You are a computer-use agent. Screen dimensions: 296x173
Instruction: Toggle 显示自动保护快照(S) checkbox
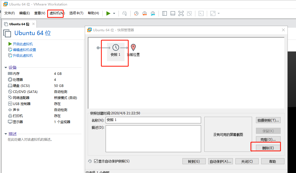[96, 161]
